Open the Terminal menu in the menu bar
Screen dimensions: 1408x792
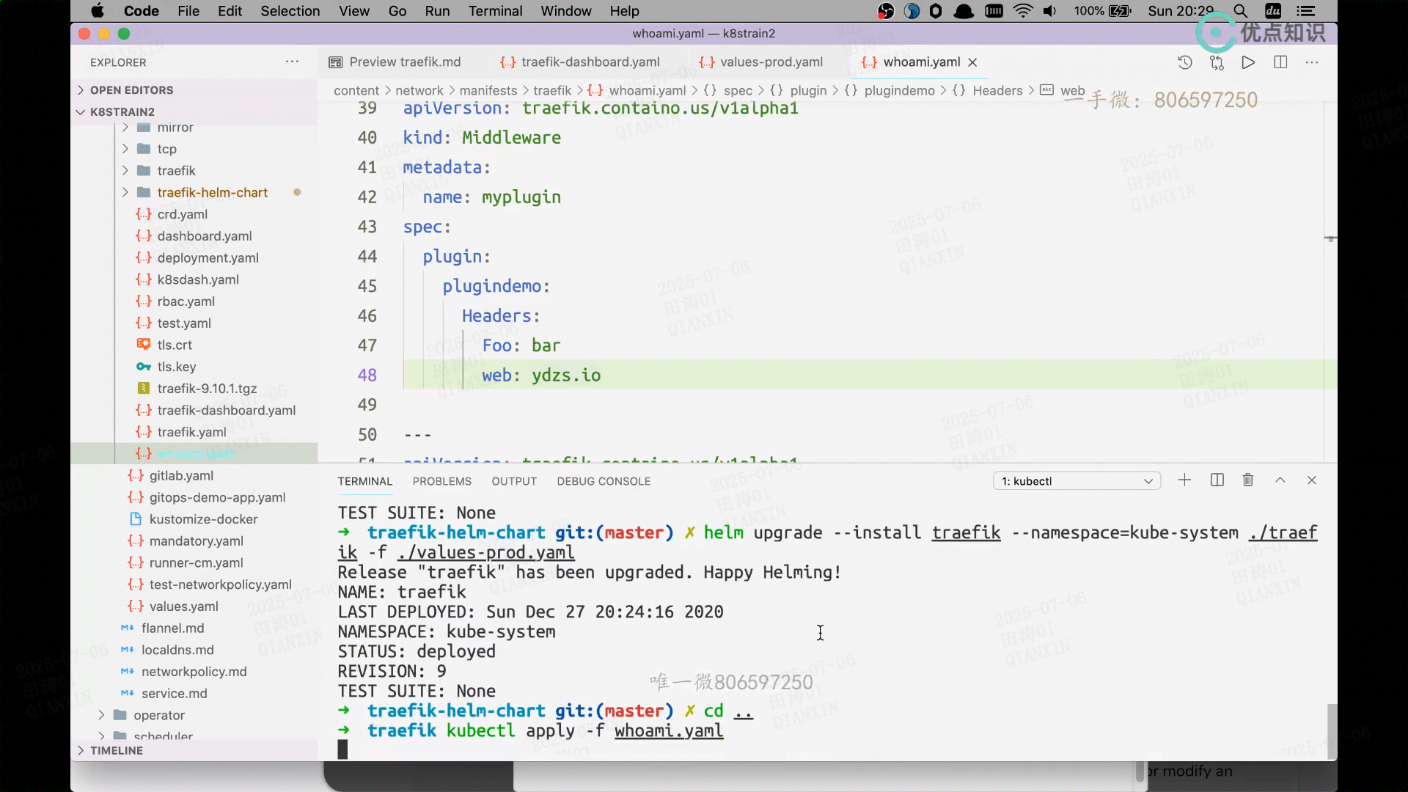495,11
